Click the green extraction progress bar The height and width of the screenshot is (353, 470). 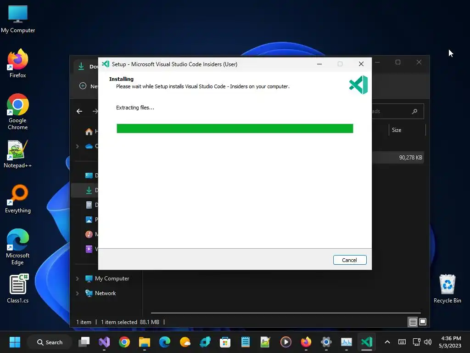235,129
